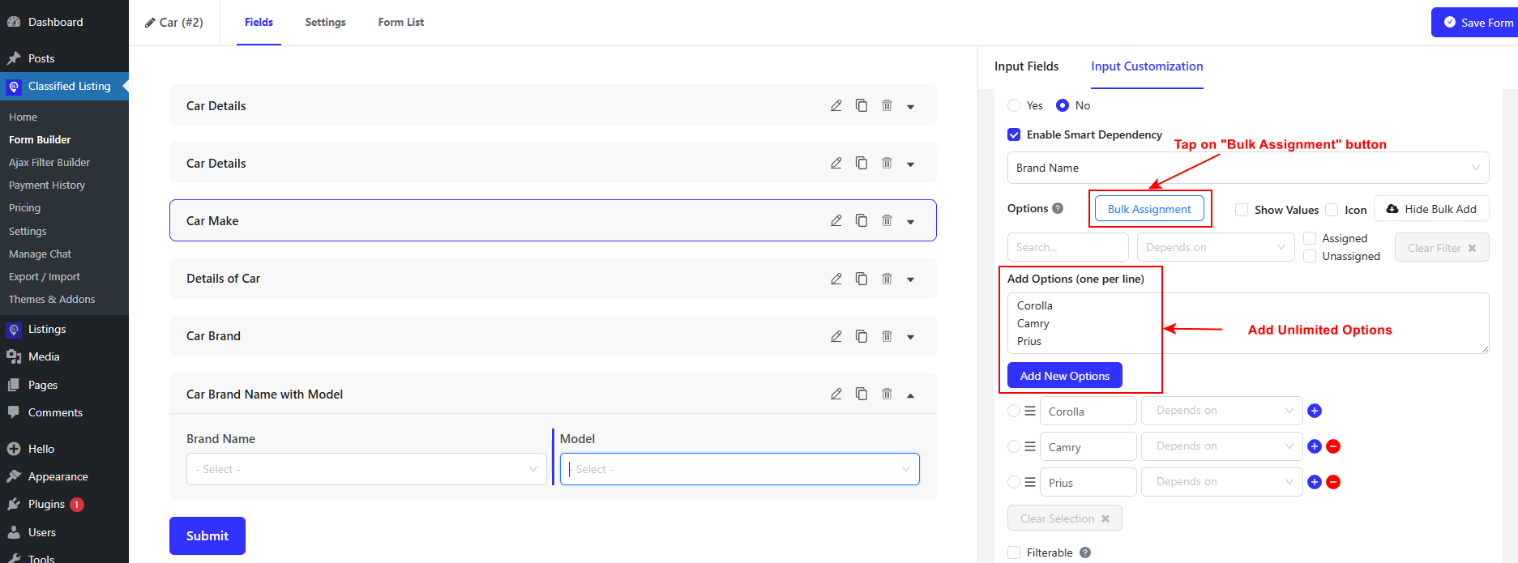The width and height of the screenshot is (1518, 563).
Task: Delete the Details of Car field
Action: pyautogui.click(x=887, y=279)
